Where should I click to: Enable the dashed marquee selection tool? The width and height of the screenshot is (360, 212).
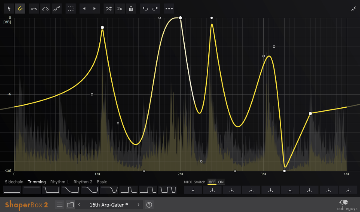(x=70, y=9)
